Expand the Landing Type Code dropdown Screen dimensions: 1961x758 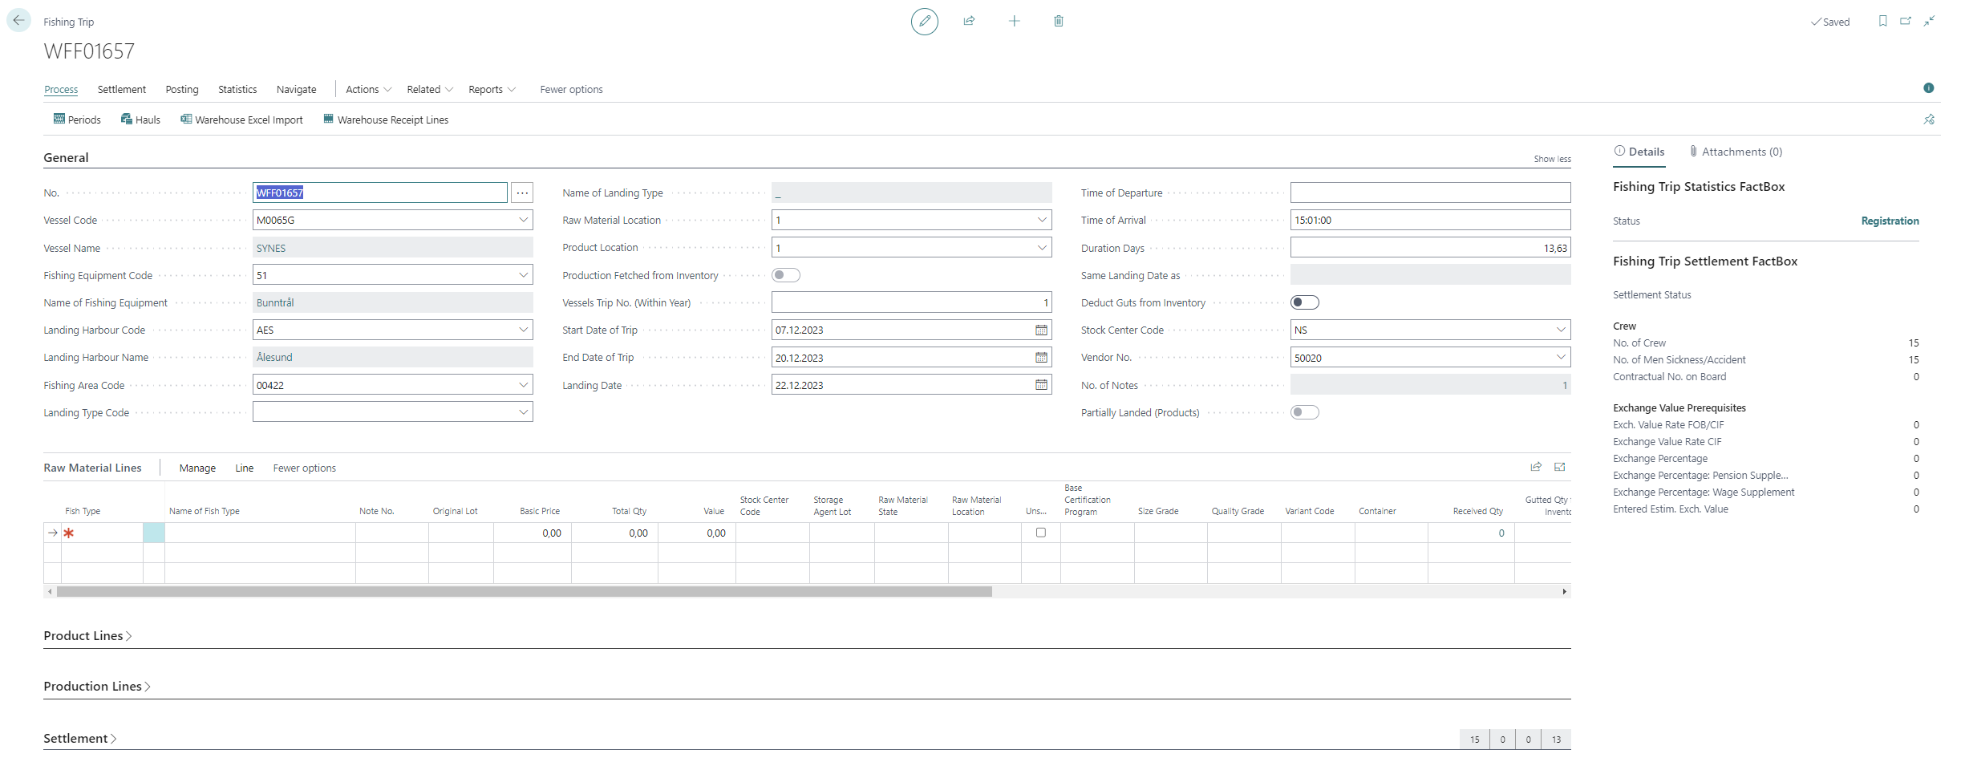tap(523, 412)
